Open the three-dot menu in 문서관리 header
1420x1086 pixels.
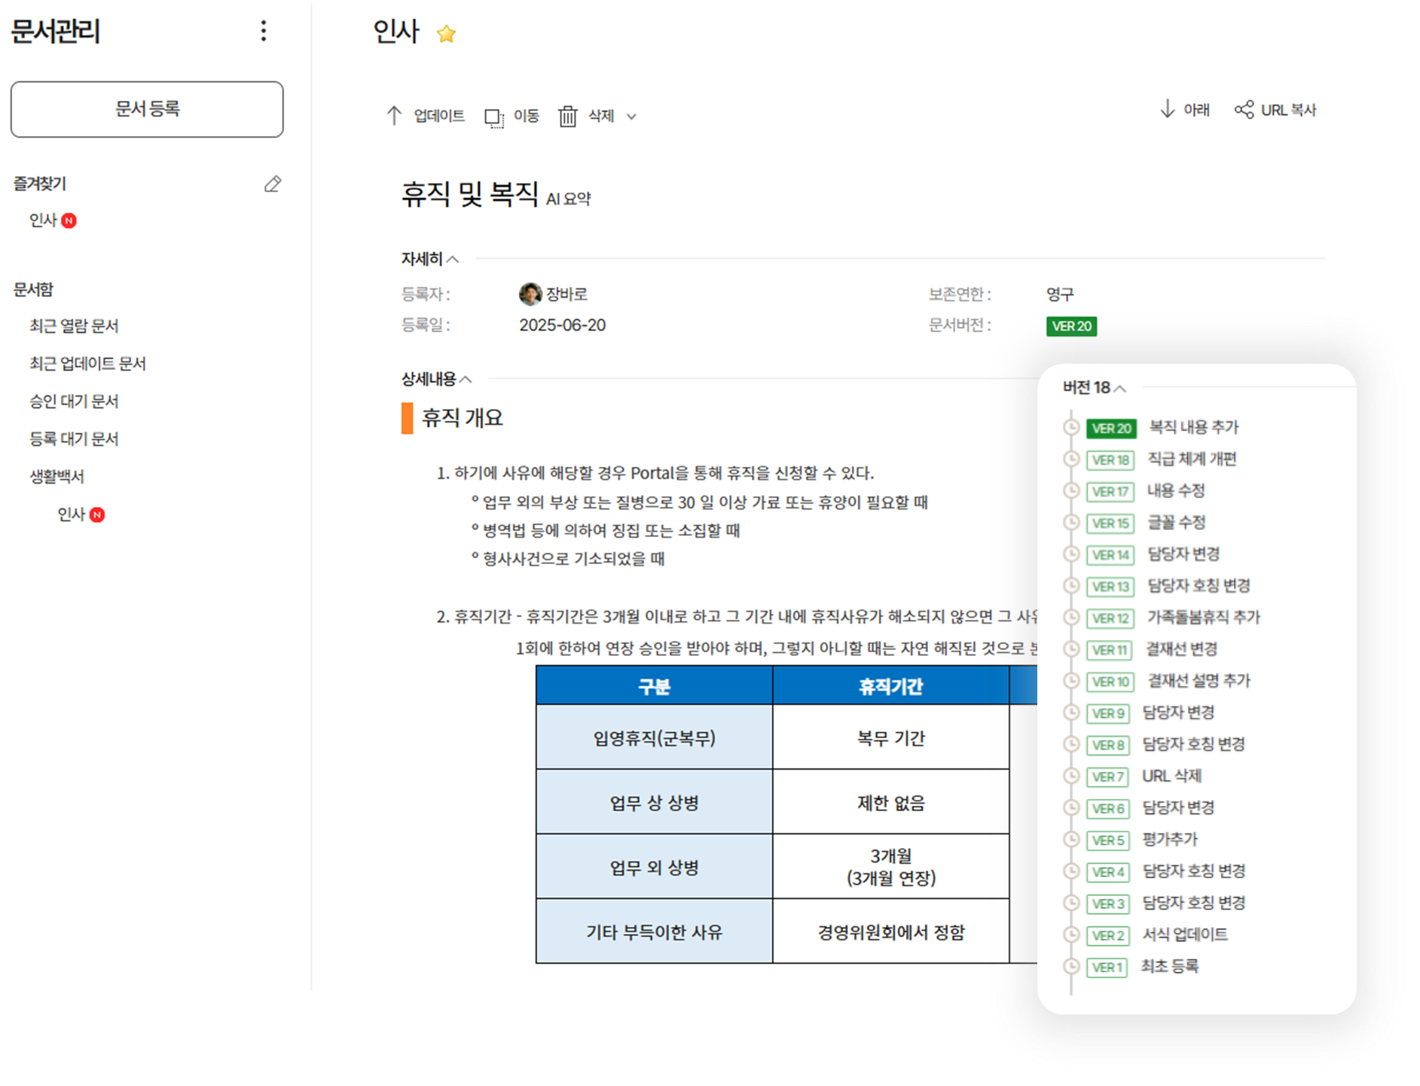click(x=263, y=32)
